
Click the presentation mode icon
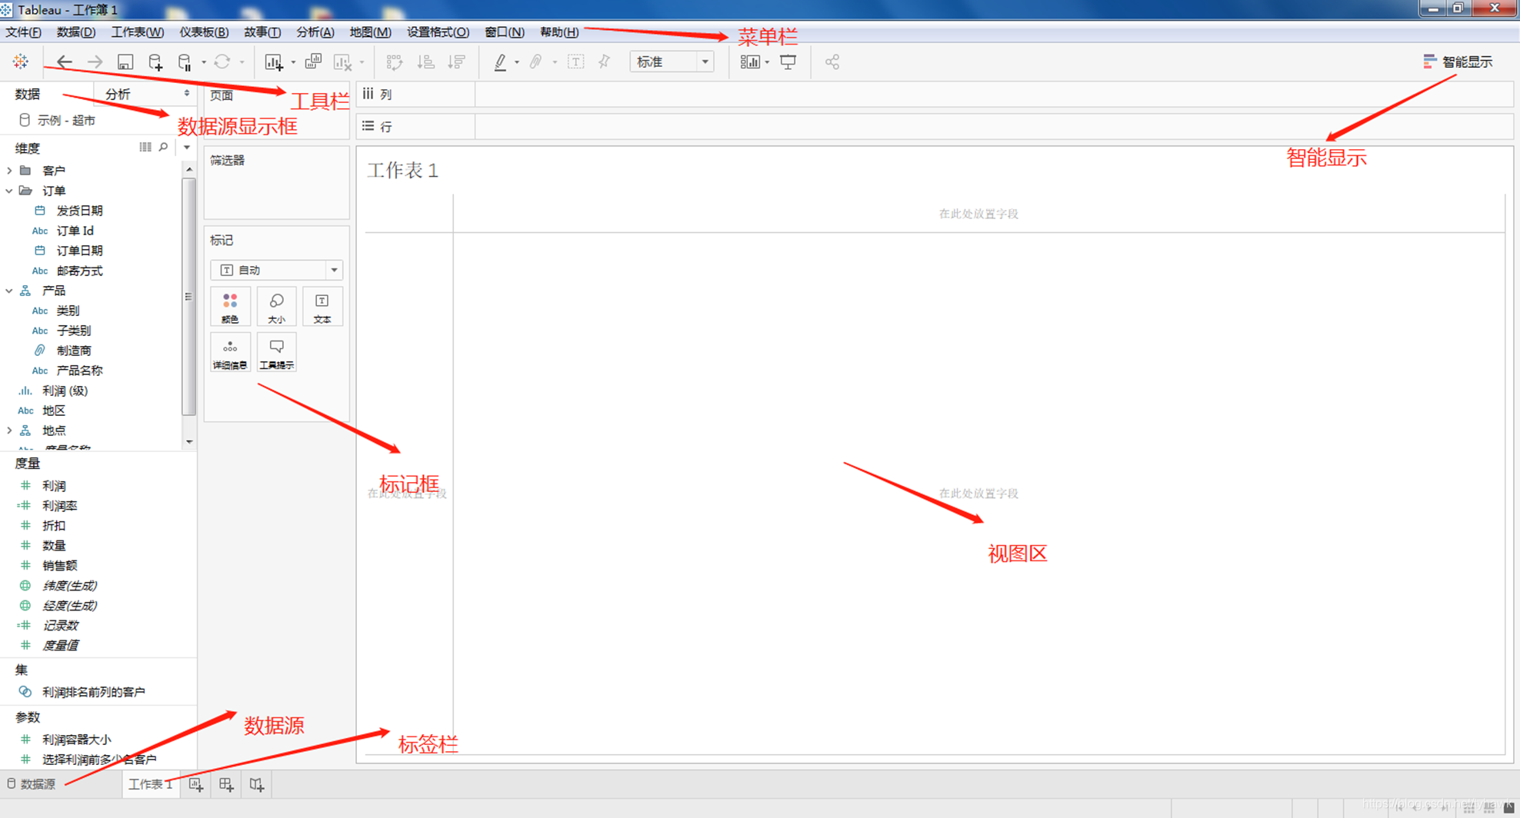(x=788, y=62)
